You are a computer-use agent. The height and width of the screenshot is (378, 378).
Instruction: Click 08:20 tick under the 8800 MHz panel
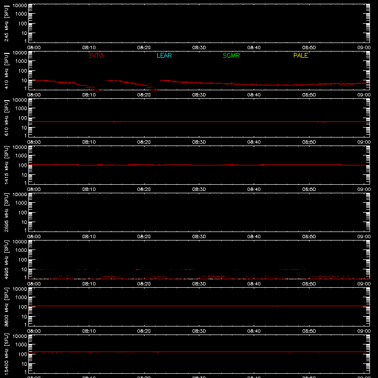tap(144, 331)
